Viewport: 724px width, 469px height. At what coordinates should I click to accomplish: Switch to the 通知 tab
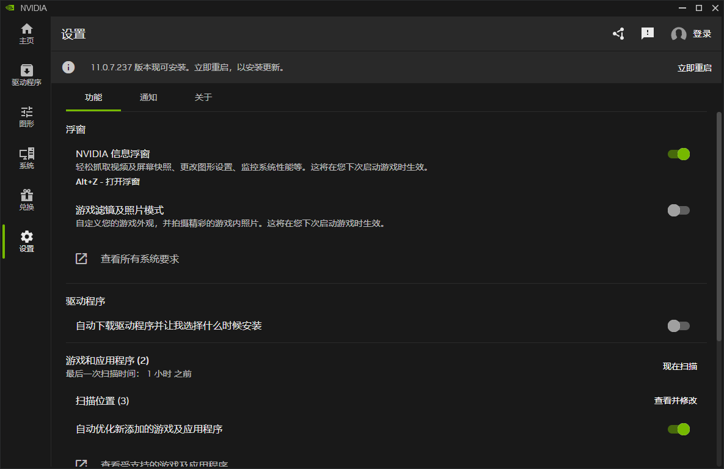(148, 97)
